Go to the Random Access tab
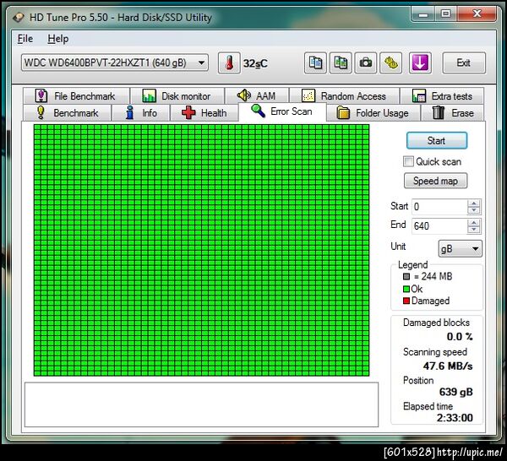Screen dimensions: 507x461 (345, 96)
